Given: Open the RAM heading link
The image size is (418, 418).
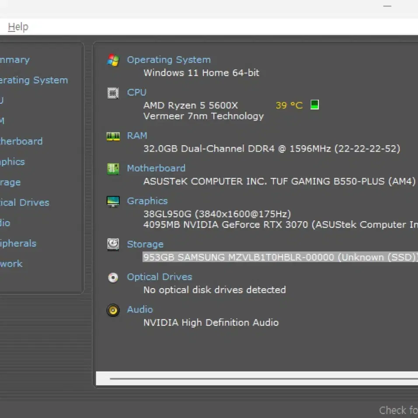Looking at the screenshot, I should point(137,136).
